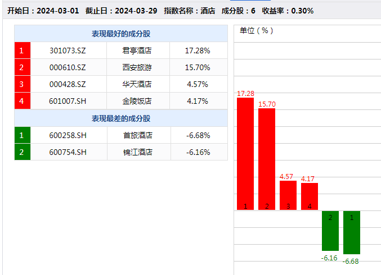Click the red rank 4 badge for 金陵饭店
The width and height of the screenshot is (381, 275).
[22, 101]
